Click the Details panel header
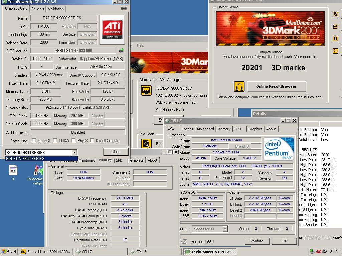342x256 pixels. pos(297,114)
